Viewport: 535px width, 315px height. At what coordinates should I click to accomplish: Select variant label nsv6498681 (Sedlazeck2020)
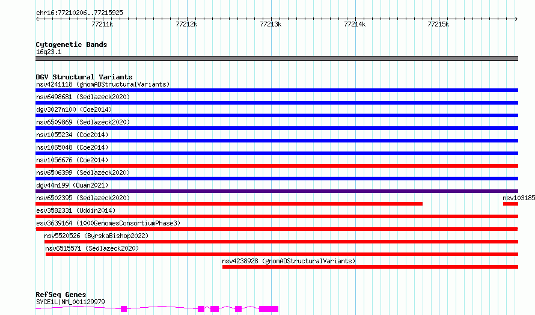(83, 97)
